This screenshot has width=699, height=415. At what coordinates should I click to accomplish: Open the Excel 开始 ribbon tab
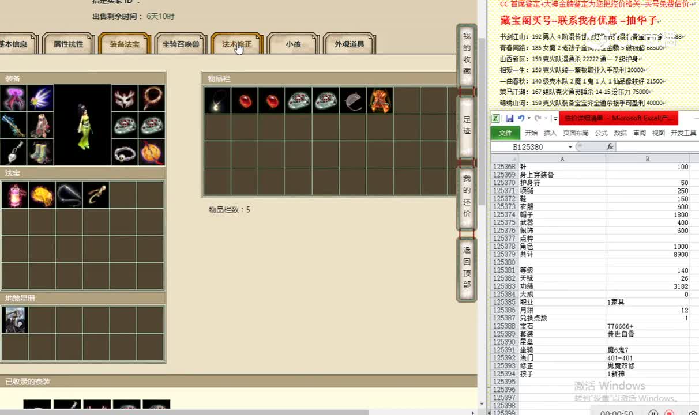coord(531,133)
